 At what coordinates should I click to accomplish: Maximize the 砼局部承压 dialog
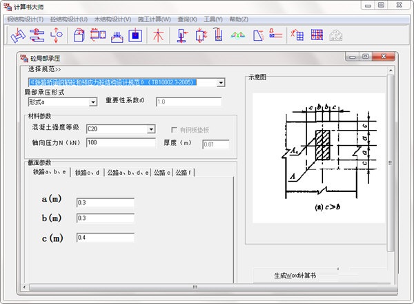[366, 57]
